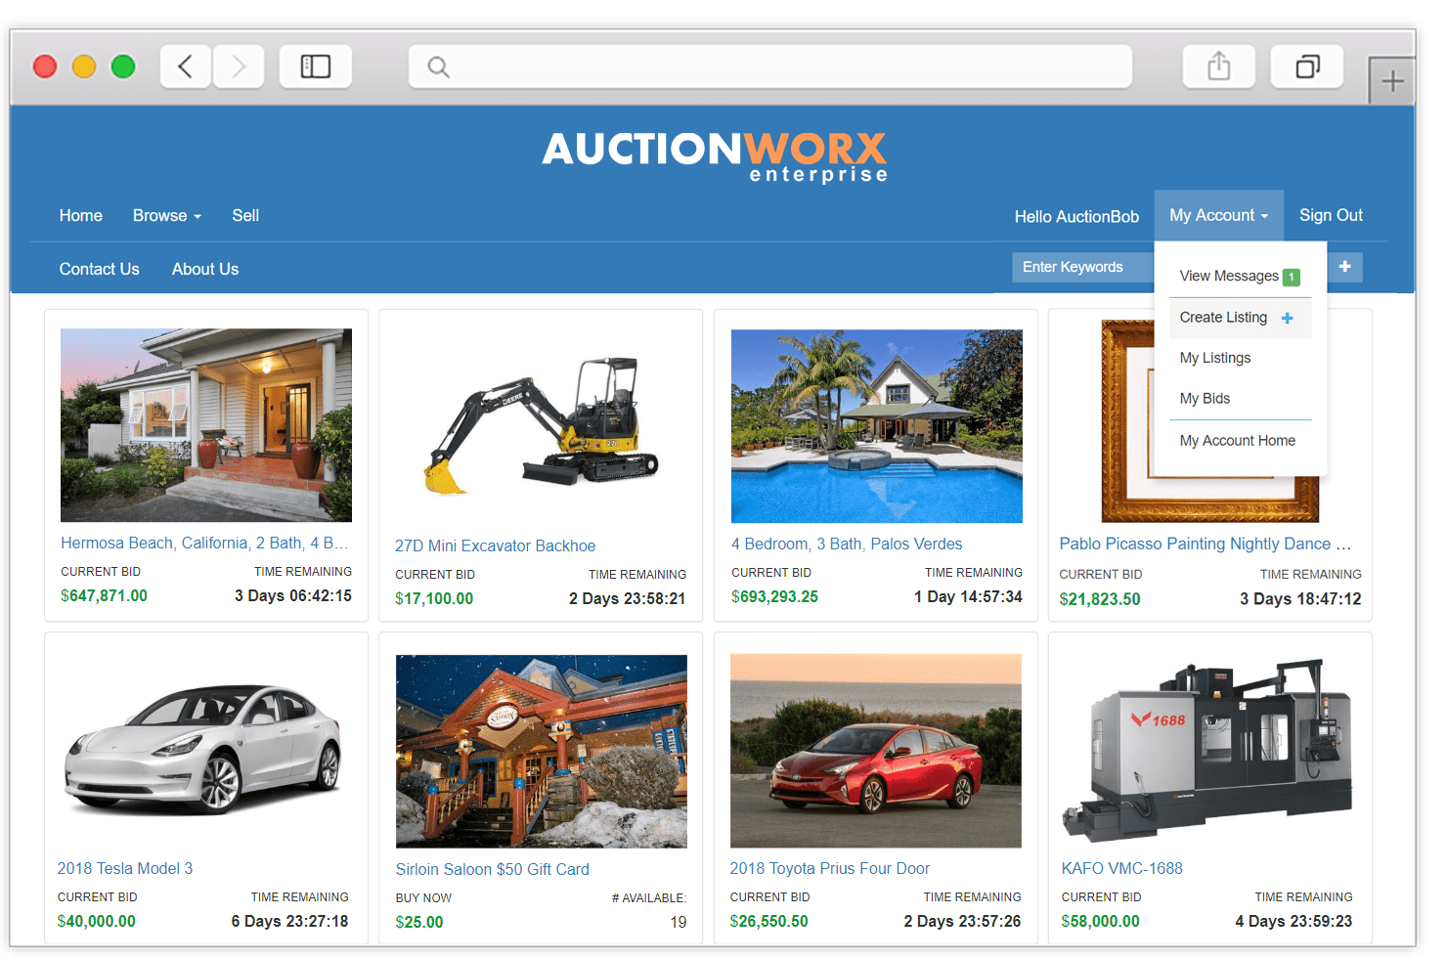The image size is (1447, 958).
Task: Click the green unread badge on View Messages
Action: tap(1291, 277)
